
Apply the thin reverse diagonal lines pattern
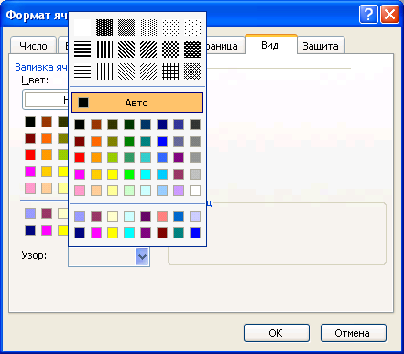pyautogui.click(x=126, y=72)
